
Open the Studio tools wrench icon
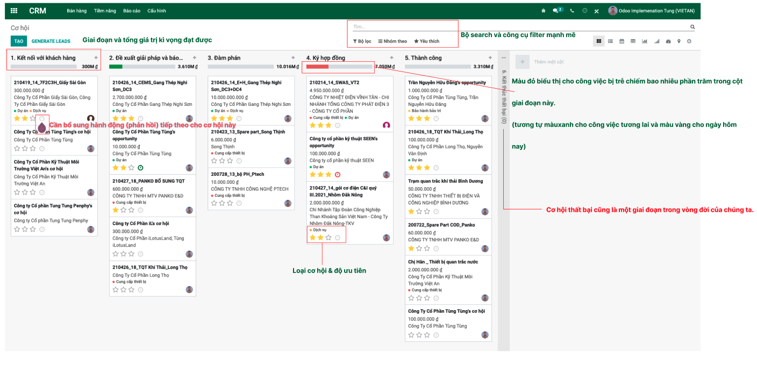(x=597, y=11)
